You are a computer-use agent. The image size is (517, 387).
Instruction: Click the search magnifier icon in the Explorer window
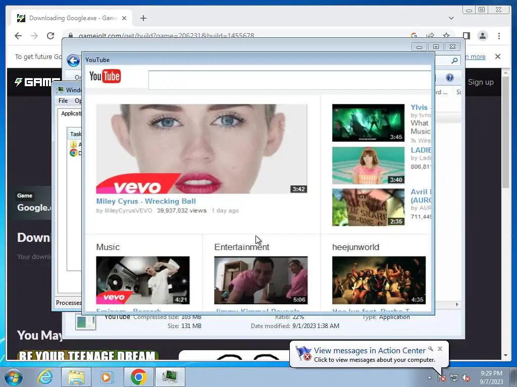454,60
